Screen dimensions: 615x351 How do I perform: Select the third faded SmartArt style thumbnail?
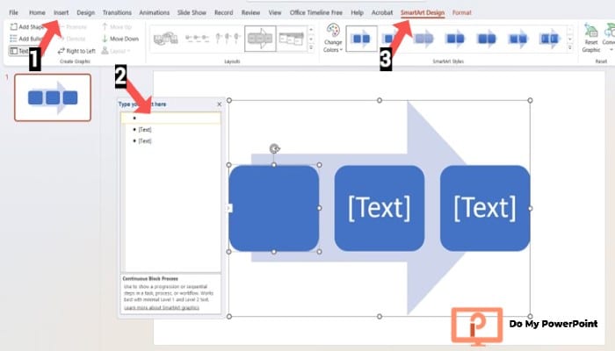[424, 39]
